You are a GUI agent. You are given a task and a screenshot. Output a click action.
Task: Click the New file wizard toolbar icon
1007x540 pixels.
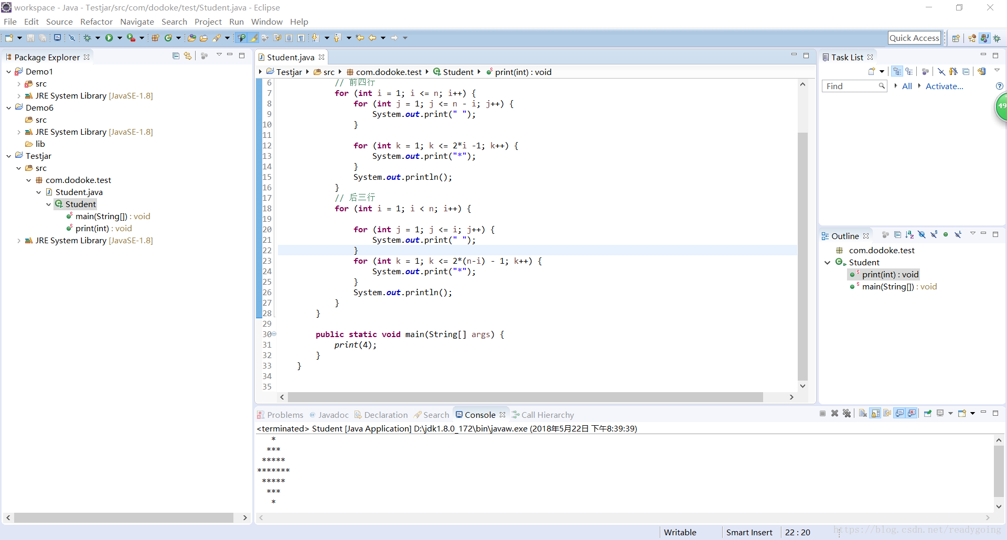9,38
